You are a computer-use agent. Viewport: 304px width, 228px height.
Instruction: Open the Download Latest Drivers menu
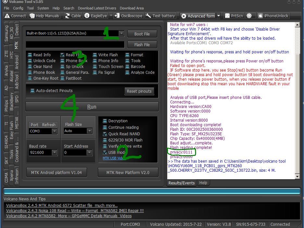point(97,8)
